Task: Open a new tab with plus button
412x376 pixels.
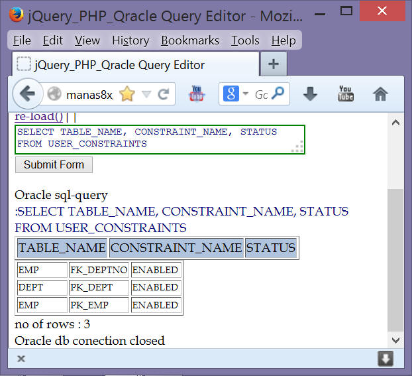Action: (x=274, y=64)
